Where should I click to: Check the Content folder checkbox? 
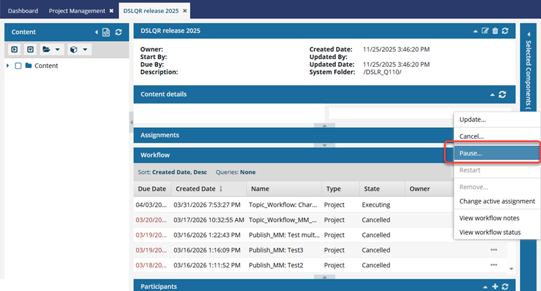(18, 66)
